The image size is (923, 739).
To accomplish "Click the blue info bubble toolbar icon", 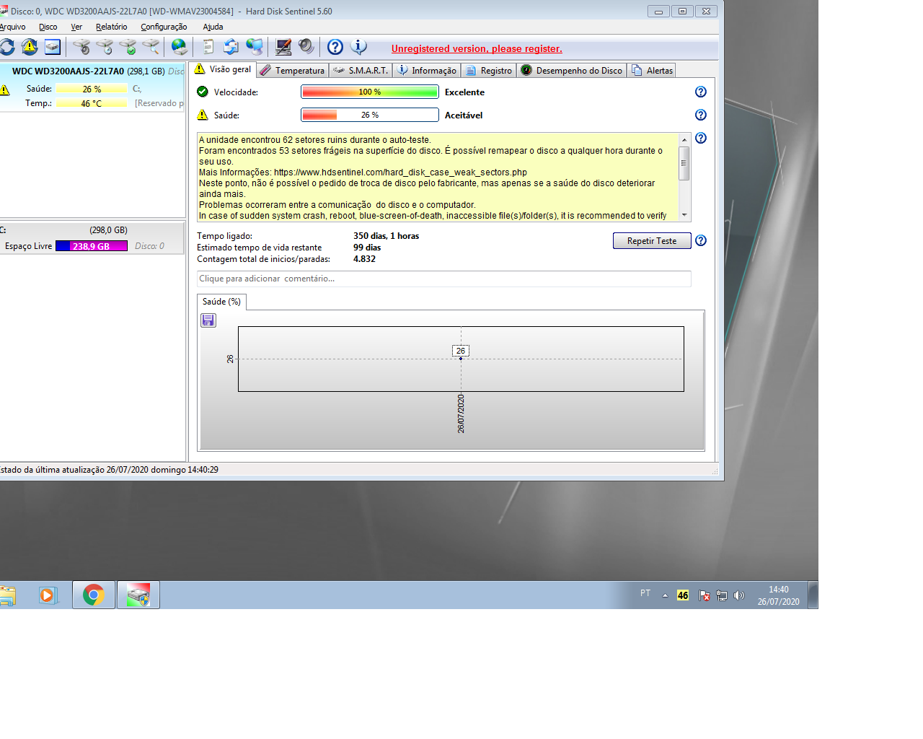I will click(x=358, y=47).
